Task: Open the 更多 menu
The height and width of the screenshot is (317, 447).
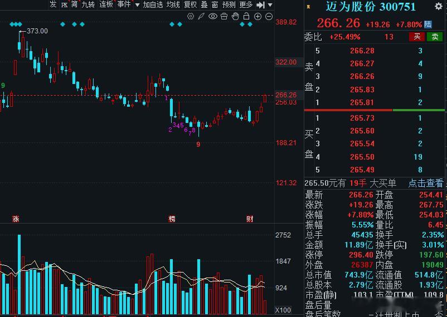Action: point(246,4)
